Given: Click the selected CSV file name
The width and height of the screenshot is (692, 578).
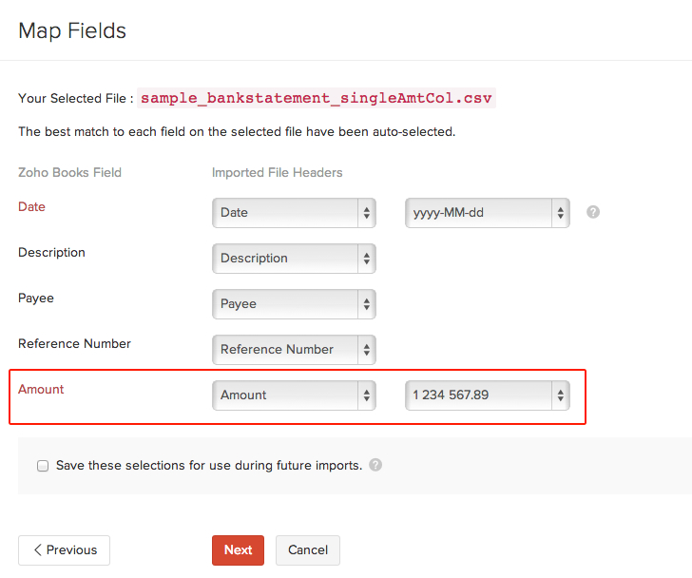Looking at the screenshot, I should tap(317, 98).
